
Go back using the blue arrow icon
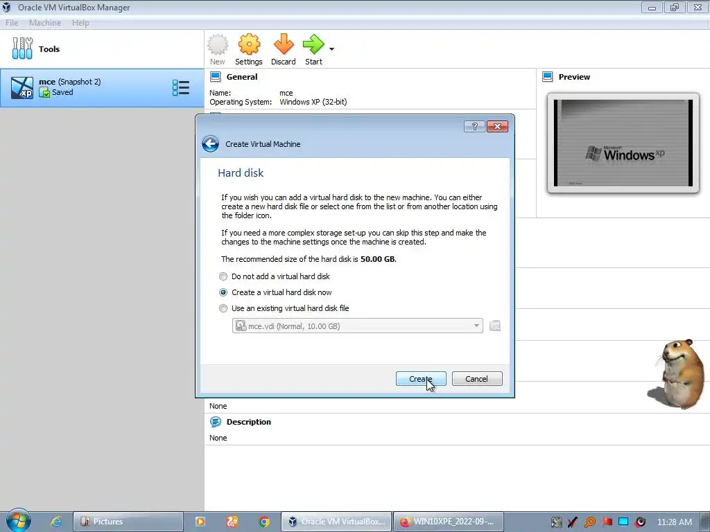(x=211, y=144)
